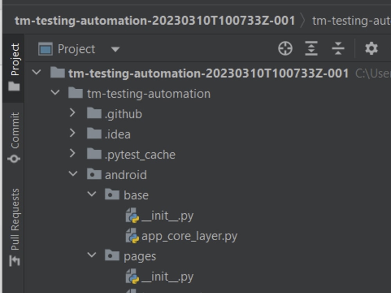Expand the .idea folder
The height and width of the screenshot is (293, 391).
click(x=74, y=134)
